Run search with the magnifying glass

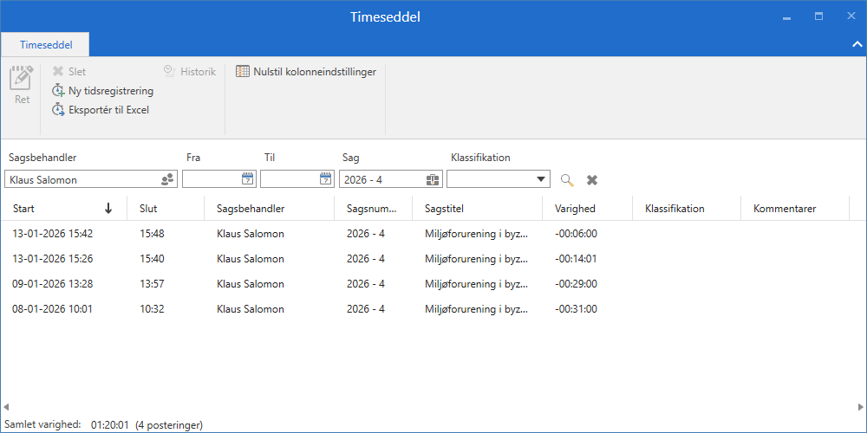click(567, 180)
